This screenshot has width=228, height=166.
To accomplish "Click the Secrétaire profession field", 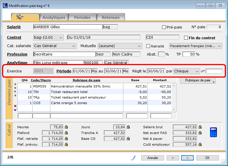I will point(64,54).
